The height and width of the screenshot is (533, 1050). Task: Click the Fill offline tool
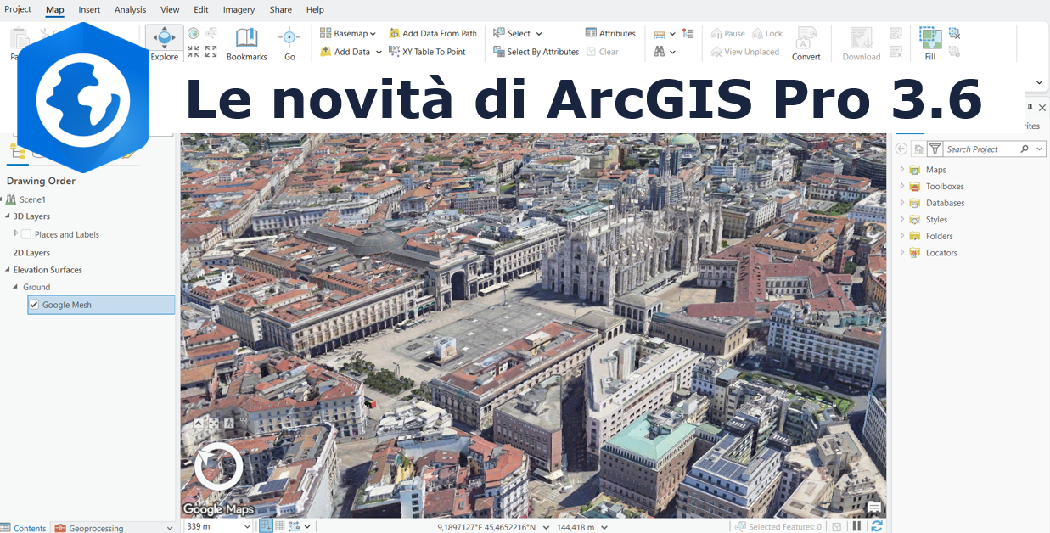point(930,43)
